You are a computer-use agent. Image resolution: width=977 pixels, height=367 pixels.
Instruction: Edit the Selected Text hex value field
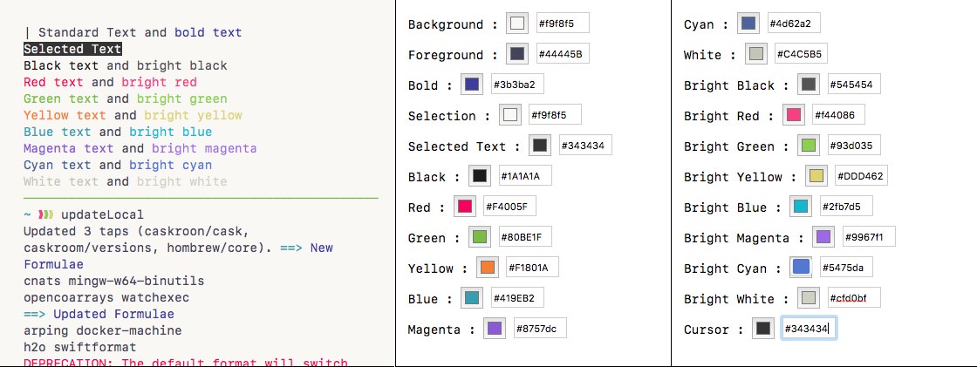585,146
